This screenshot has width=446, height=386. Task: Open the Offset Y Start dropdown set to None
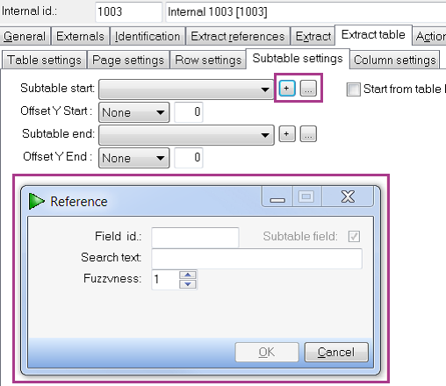coord(134,112)
